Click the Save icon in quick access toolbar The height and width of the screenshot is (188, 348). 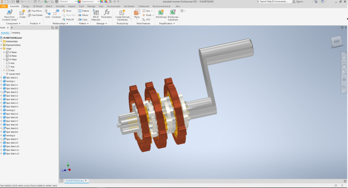pos(18,2)
